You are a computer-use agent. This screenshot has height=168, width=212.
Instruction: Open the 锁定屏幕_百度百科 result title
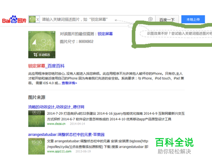46,66
